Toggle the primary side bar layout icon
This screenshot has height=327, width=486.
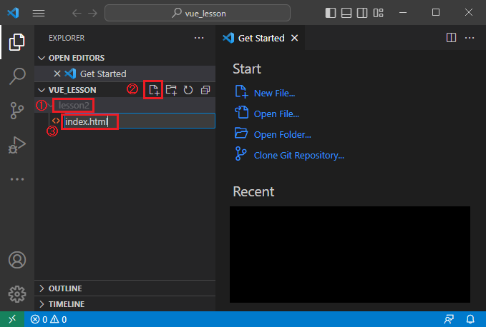coord(331,13)
